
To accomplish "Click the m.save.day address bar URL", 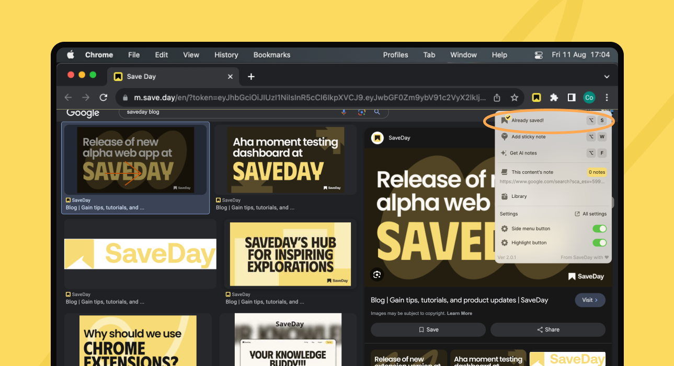I will (x=310, y=98).
